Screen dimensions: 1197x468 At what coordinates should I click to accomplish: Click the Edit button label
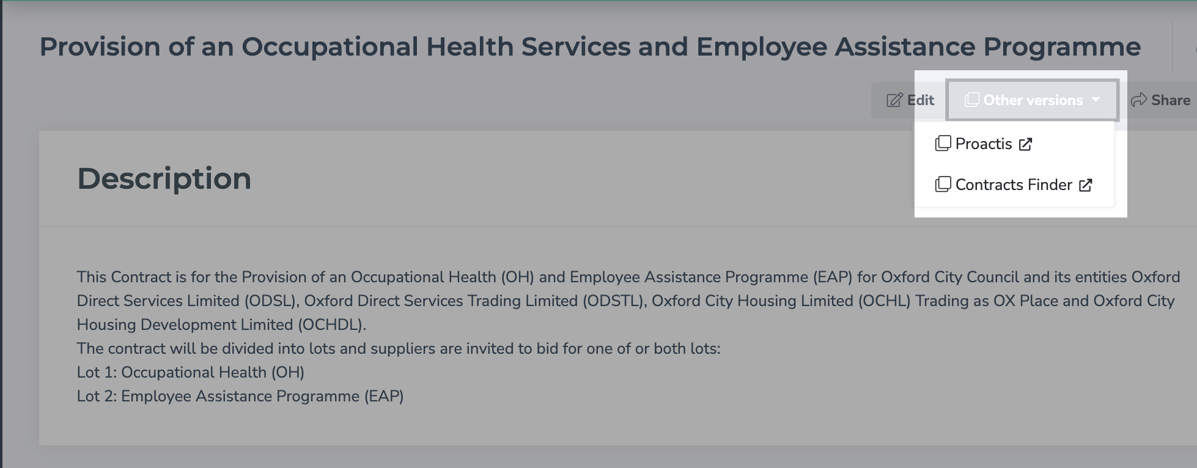tap(921, 100)
